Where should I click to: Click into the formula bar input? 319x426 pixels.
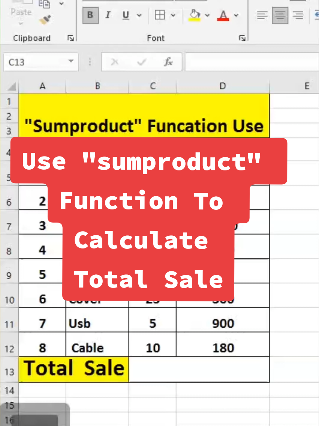coord(252,62)
